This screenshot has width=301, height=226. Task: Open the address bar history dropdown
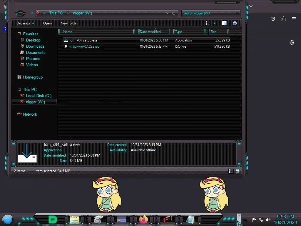pos(167,13)
